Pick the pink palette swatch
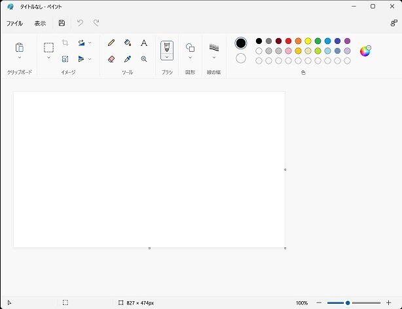This screenshot has height=309, width=402. click(x=289, y=51)
